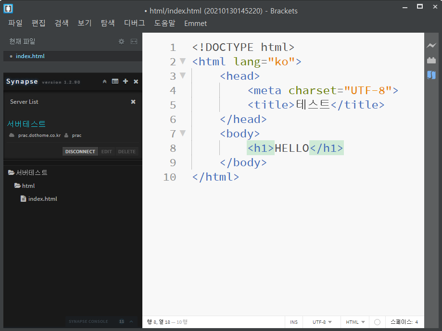The image size is (442, 331).
Task: Click the 서버테스트 server name
Action: tap(26, 124)
